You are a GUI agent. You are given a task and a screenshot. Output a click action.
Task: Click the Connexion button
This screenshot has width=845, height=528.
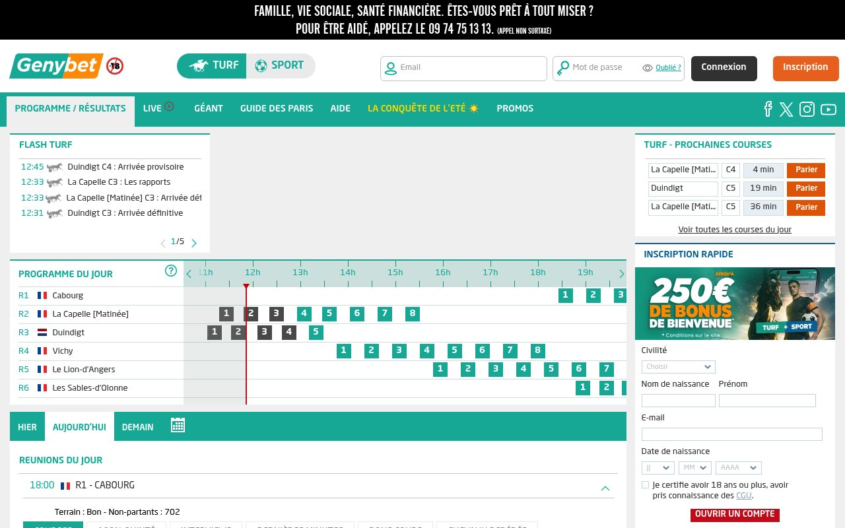pyautogui.click(x=724, y=68)
